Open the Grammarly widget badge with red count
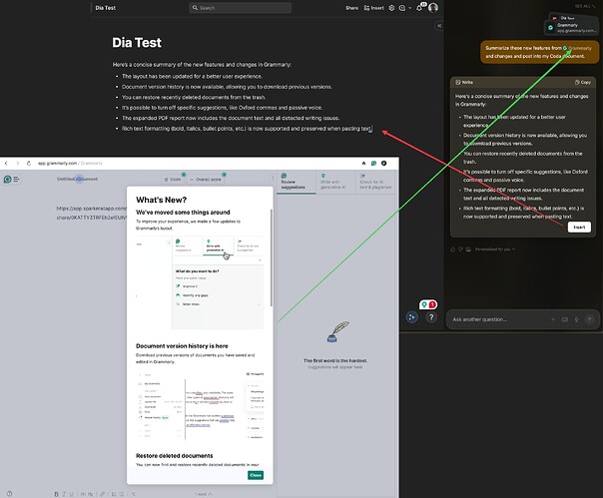 point(428,304)
